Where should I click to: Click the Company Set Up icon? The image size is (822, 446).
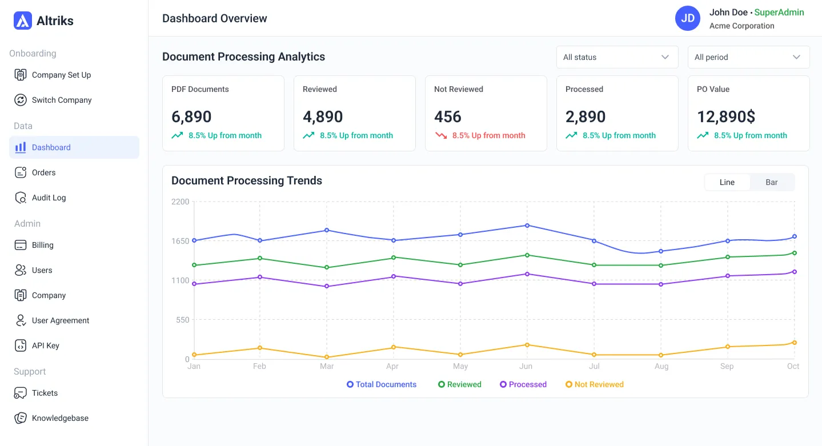coord(21,75)
